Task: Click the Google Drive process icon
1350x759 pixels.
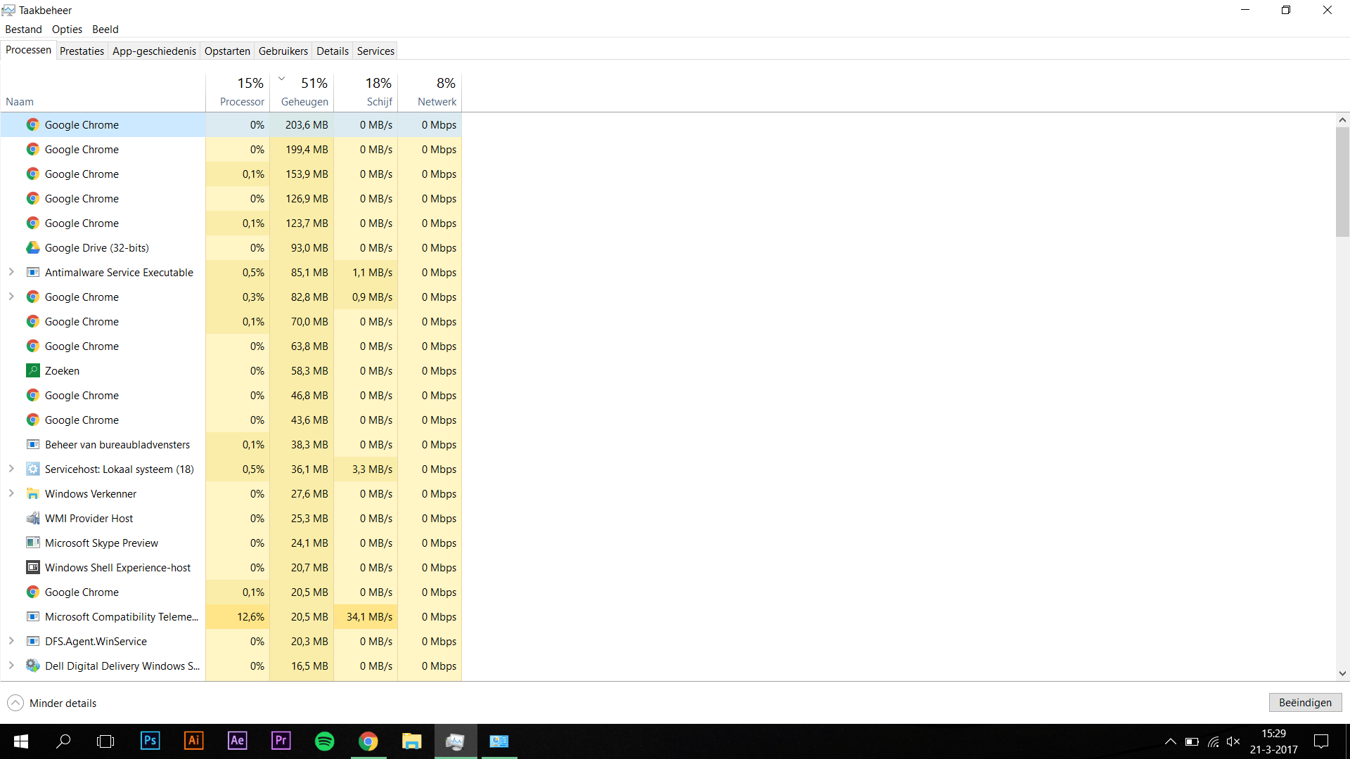Action: point(32,248)
